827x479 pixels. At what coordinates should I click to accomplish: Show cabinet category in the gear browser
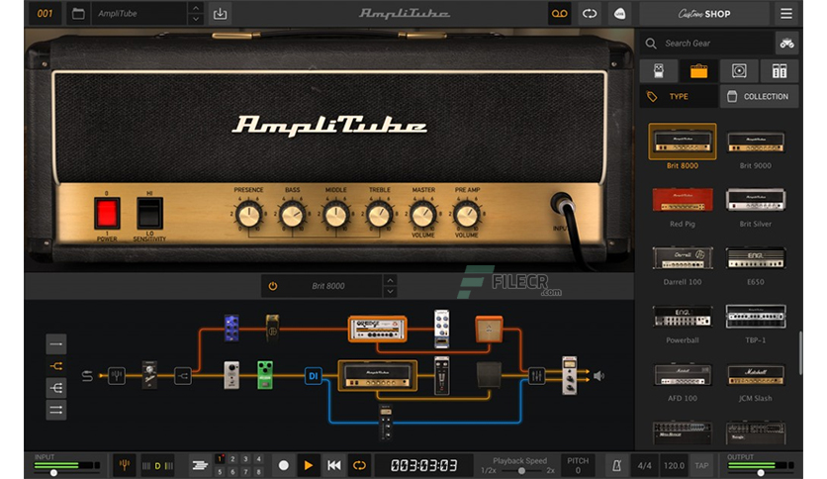coord(739,70)
